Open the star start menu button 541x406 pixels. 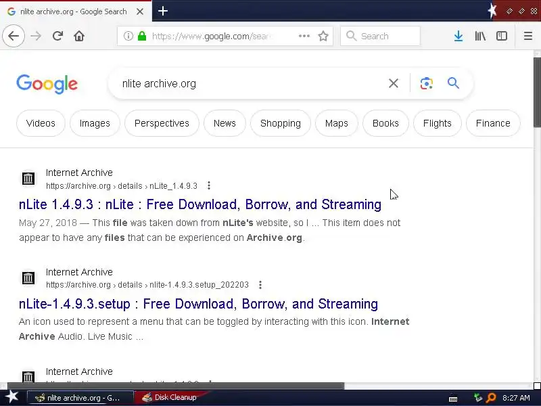point(12,397)
